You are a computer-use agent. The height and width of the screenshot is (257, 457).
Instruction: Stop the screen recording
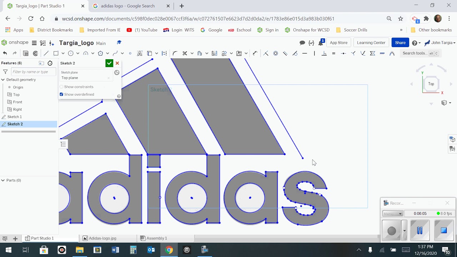click(444, 230)
